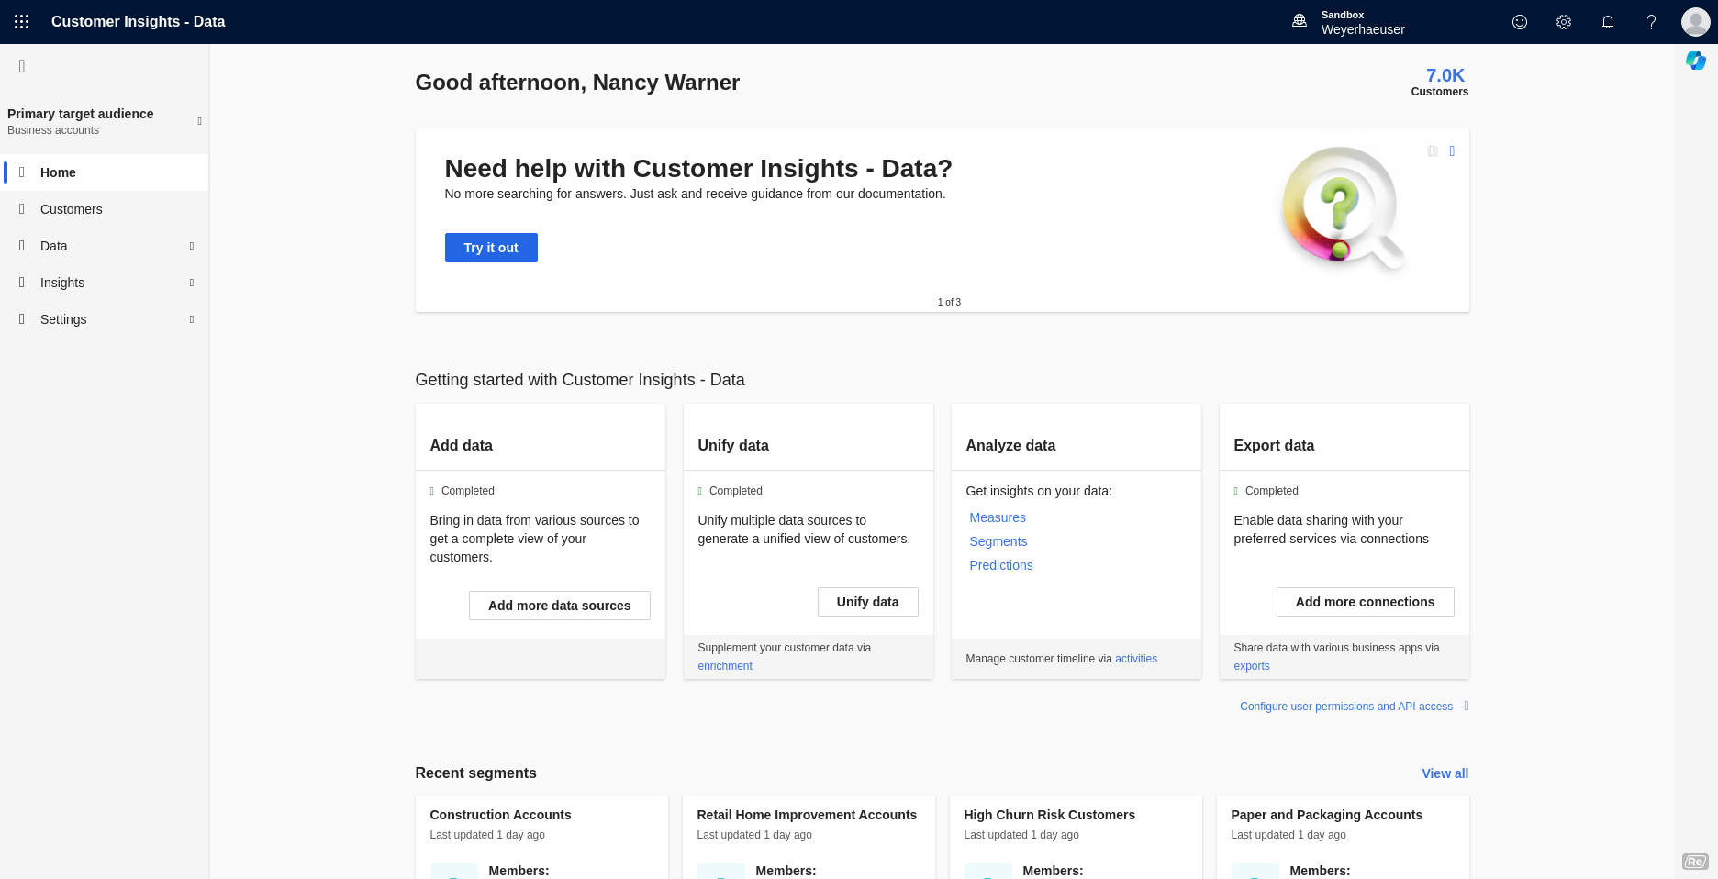Open the Copilot assistant icon
Image resolution: width=1718 pixels, height=879 pixels.
click(x=1695, y=61)
